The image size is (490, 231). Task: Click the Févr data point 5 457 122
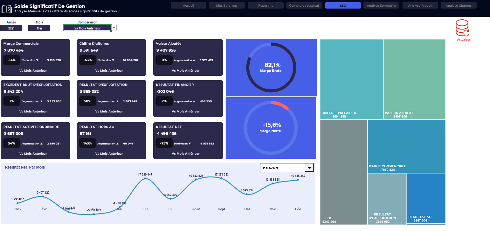[x=43, y=196]
